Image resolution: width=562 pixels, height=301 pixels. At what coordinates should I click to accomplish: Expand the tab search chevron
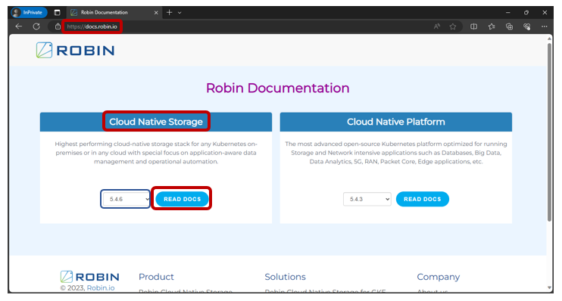180,13
